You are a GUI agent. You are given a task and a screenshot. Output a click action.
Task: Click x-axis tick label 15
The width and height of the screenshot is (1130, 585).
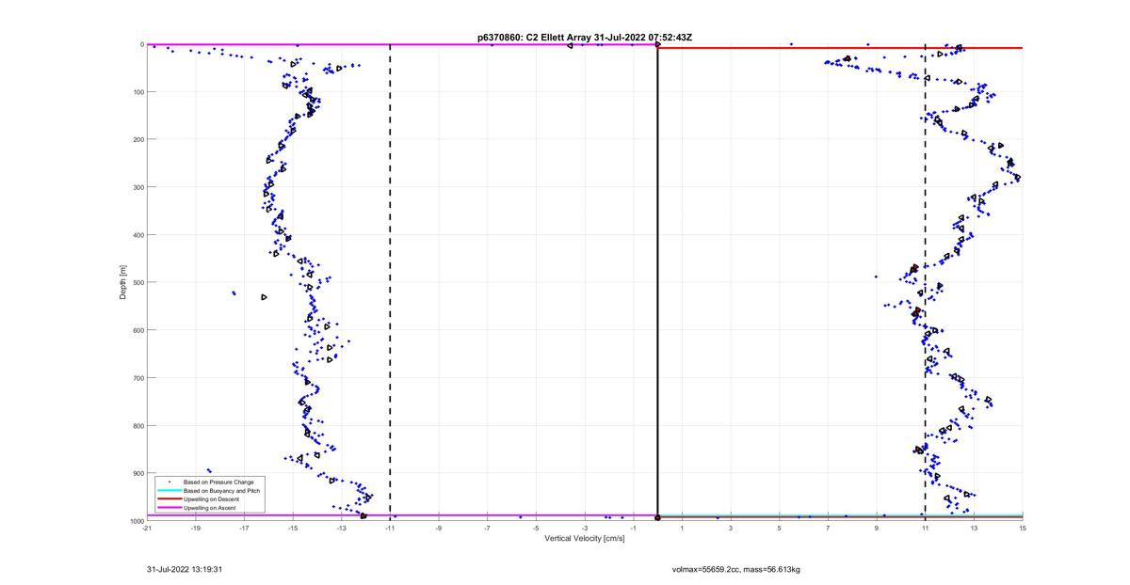[x=1023, y=529]
